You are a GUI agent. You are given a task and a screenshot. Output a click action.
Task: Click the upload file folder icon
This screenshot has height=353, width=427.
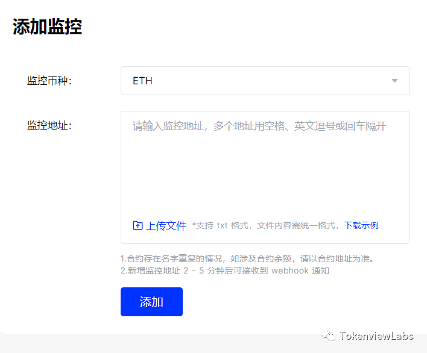point(138,225)
